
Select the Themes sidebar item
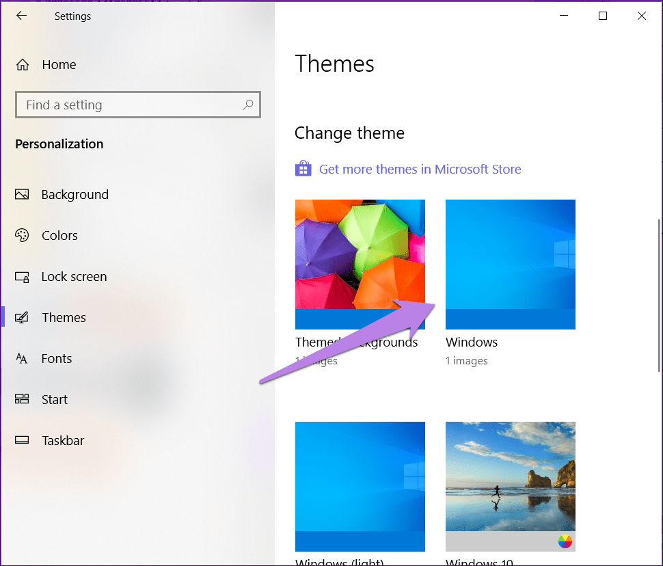[x=64, y=318]
